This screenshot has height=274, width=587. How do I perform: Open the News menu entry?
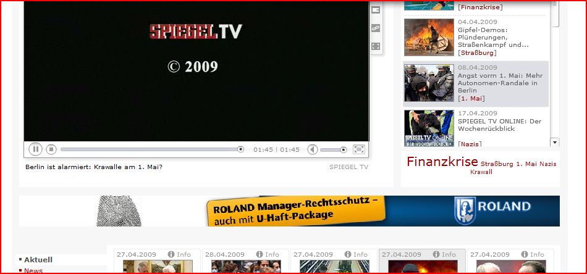pos(33,270)
